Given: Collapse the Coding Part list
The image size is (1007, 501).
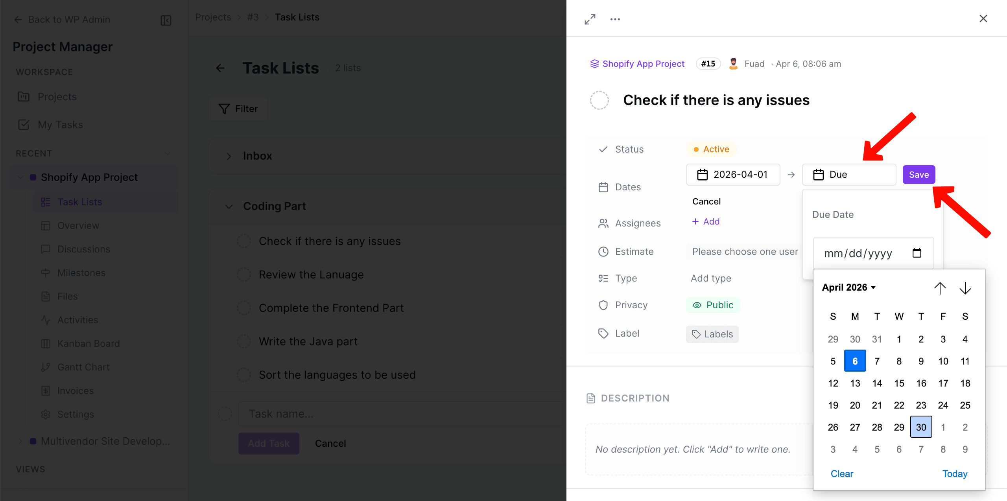Looking at the screenshot, I should 229,206.
